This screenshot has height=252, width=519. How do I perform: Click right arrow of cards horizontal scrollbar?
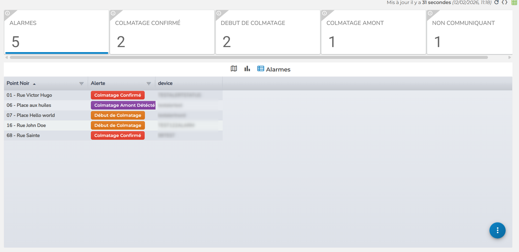coord(509,57)
